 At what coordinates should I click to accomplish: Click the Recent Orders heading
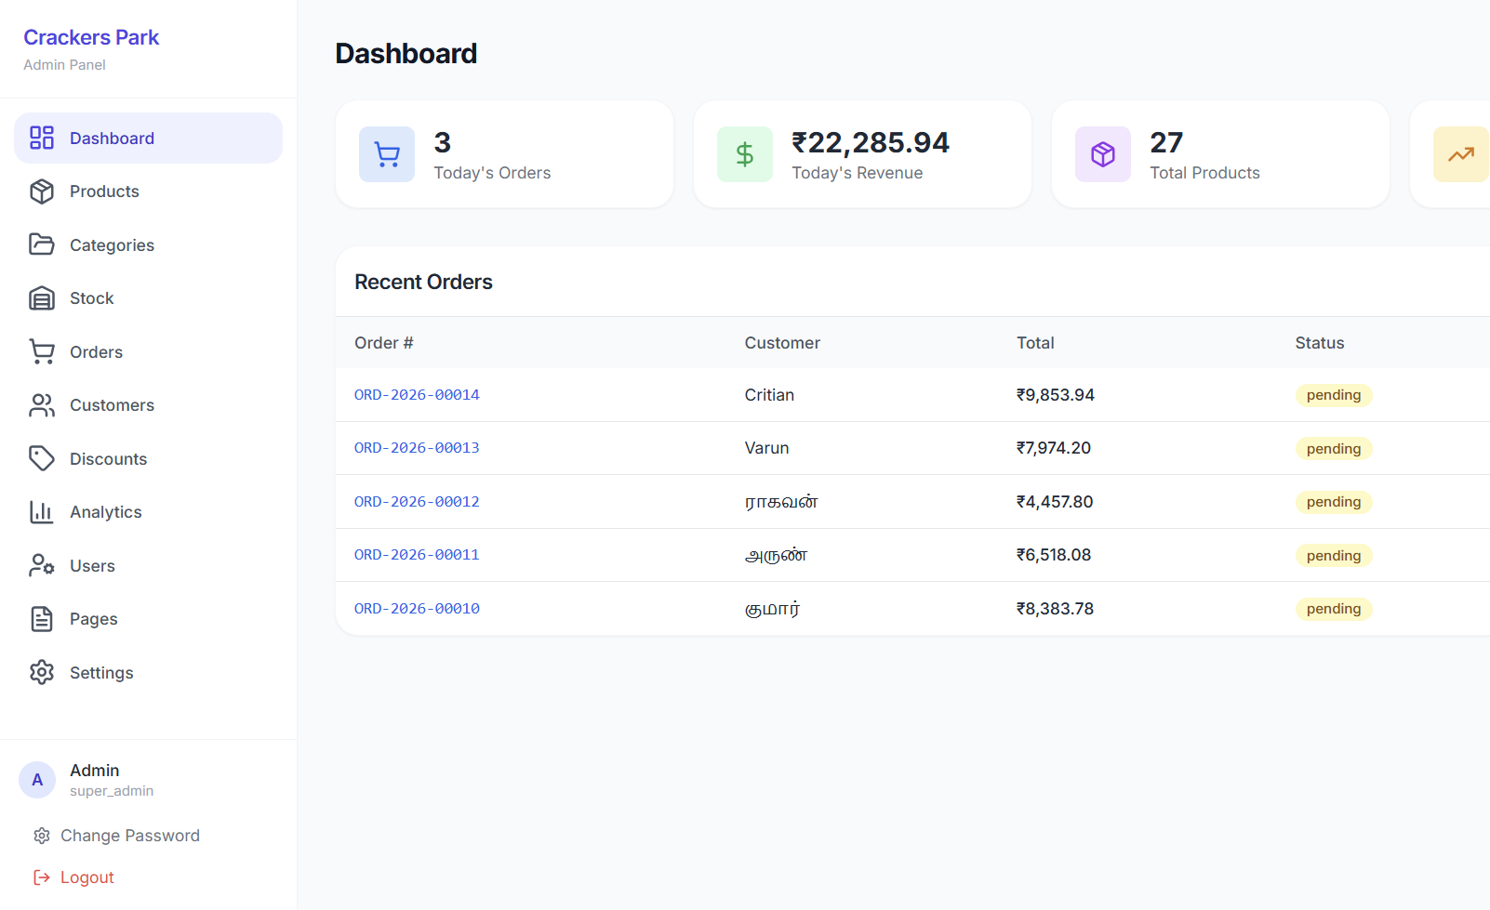pyautogui.click(x=423, y=282)
